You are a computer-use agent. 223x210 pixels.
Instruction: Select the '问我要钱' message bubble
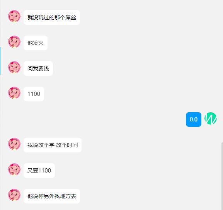38,68
